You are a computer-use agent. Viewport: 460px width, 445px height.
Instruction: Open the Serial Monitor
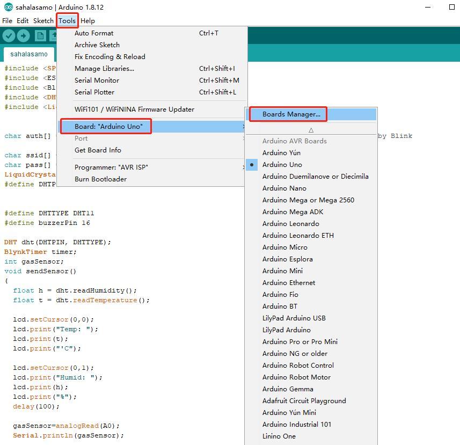coord(152,80)
